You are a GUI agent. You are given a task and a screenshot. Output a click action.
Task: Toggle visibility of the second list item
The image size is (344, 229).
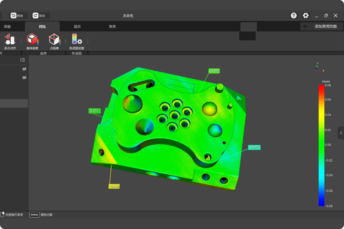tap(24, 78)
